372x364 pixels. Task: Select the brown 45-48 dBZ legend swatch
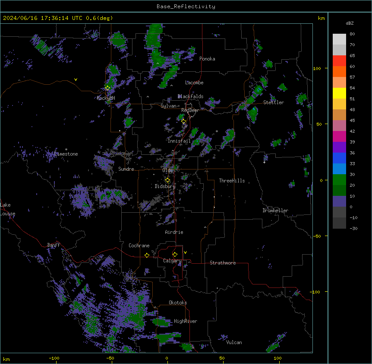(x=339, y=115)
